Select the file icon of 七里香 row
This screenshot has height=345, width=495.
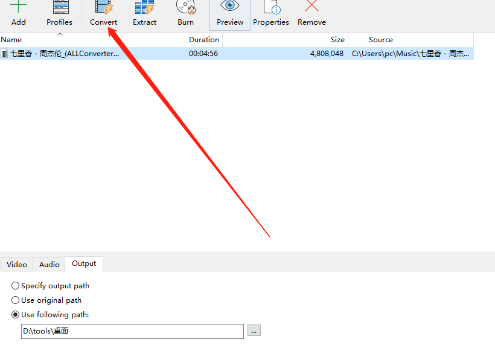pyautogui.click(x=4, y=54)
